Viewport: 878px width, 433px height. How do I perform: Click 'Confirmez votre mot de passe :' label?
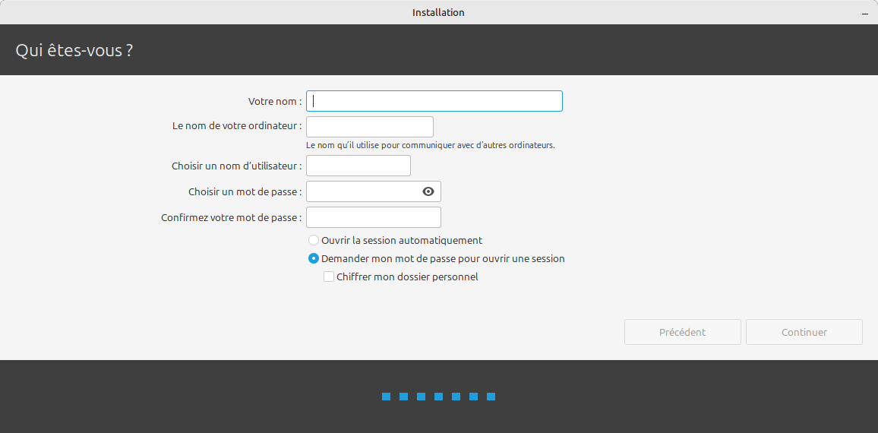coord(232,218)
